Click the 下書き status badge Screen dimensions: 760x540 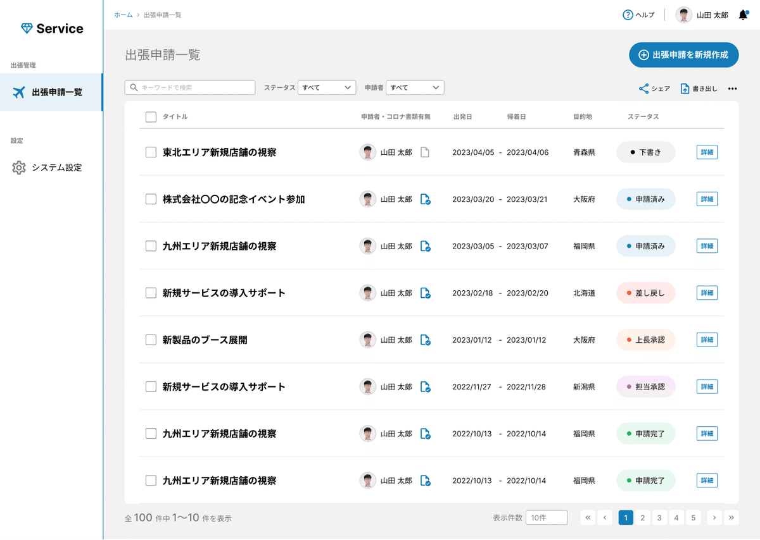pyautogui.click(x=646, y=152)
